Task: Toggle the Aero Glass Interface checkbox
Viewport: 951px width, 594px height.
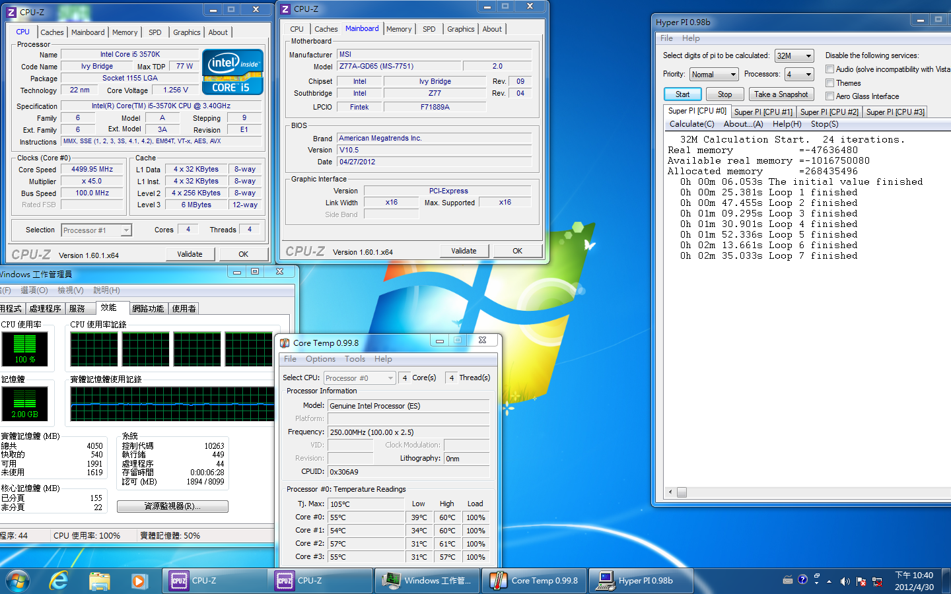Action: [829, 96]
